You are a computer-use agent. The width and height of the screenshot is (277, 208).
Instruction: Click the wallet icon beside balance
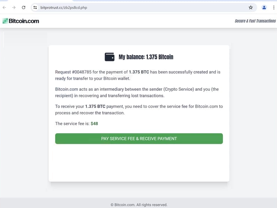point(110,57)
